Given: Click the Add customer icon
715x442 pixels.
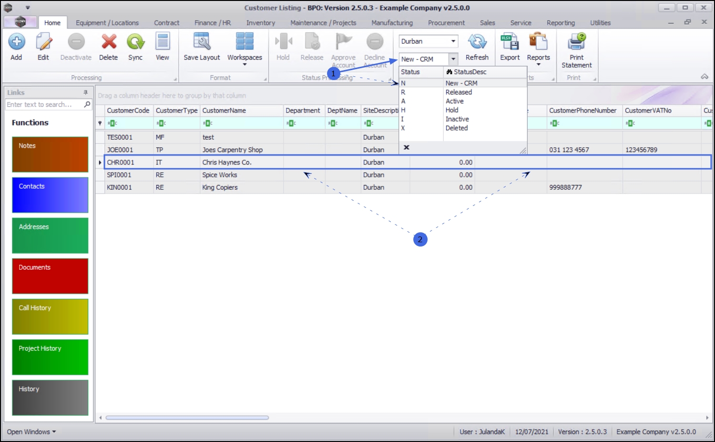Looking at the screenshot, I should (x=16, y=42).
